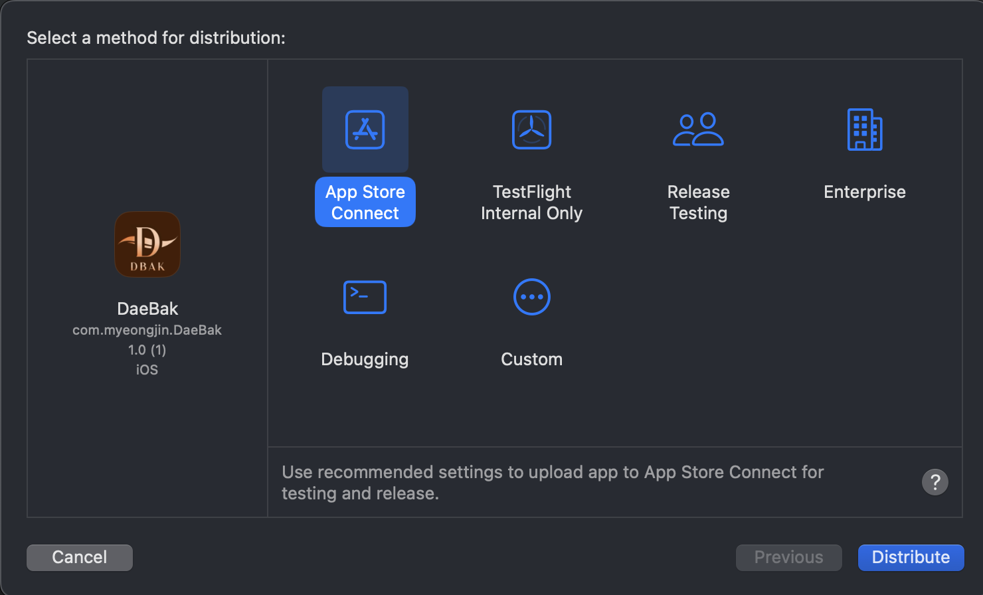983x595 pixels.
Task: Click the Distribute button
Action: click(911, 557)
